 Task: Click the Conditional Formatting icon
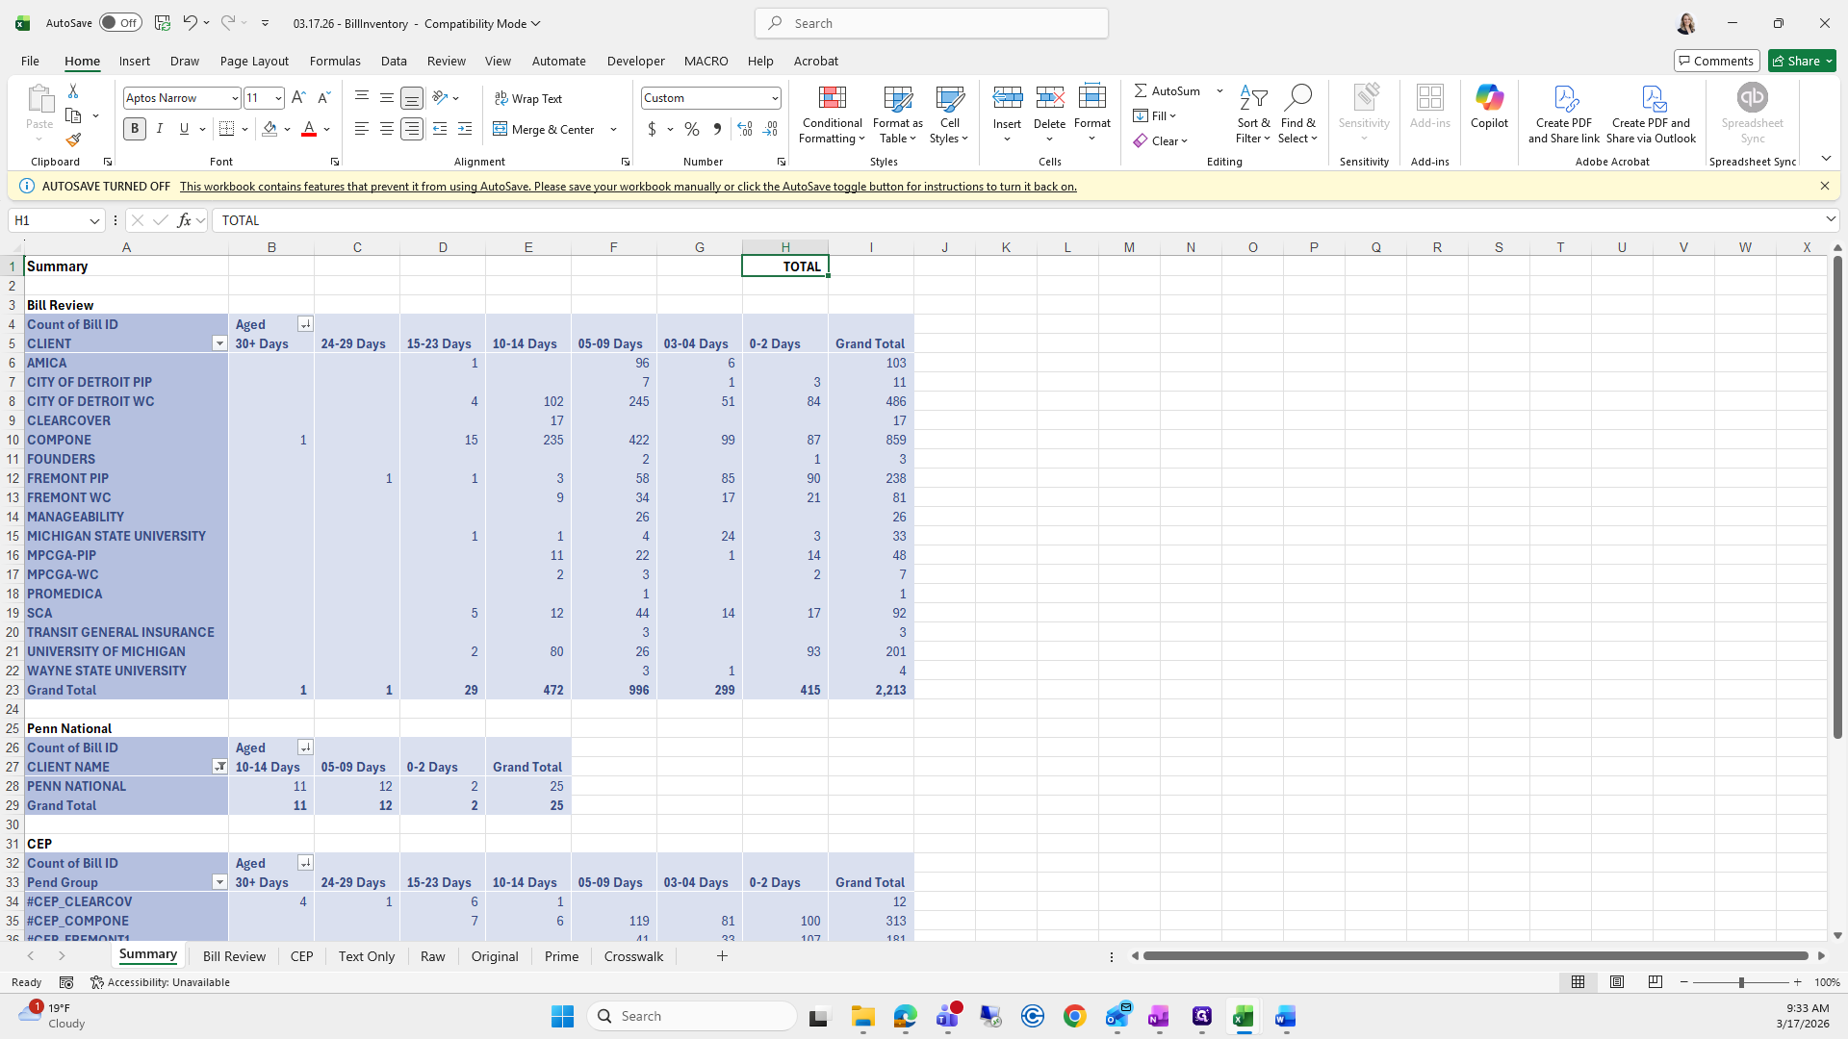coord(832,99)
